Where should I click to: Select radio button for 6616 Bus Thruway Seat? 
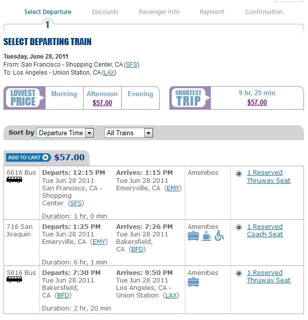tap(238, 174)
